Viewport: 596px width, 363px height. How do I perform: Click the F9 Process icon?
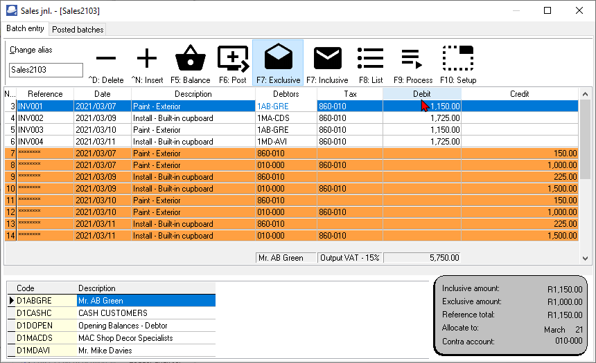(x=413, y=59)
